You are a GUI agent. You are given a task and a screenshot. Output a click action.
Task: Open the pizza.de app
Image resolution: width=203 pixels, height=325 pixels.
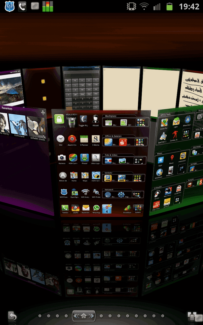pos(168,202)
